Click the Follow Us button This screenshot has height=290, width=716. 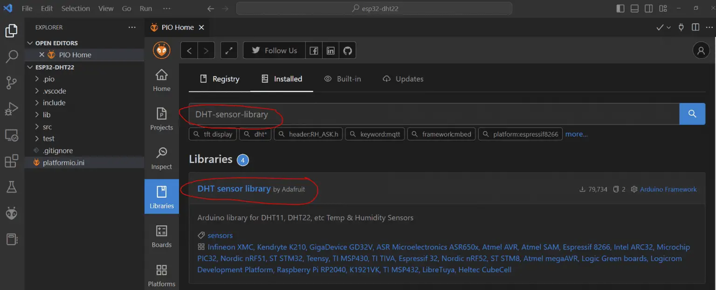click(x=275, y=51)
